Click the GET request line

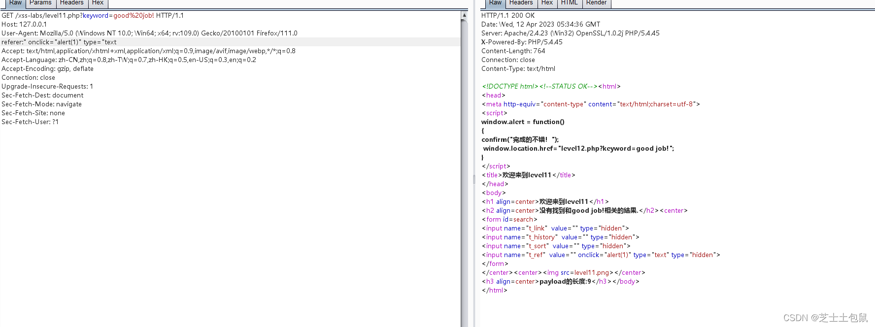93,15
